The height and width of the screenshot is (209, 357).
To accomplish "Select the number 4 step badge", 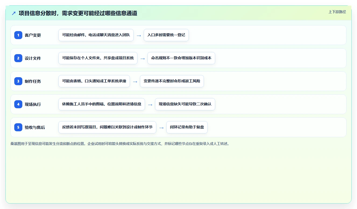I will (x=18, y=104).
